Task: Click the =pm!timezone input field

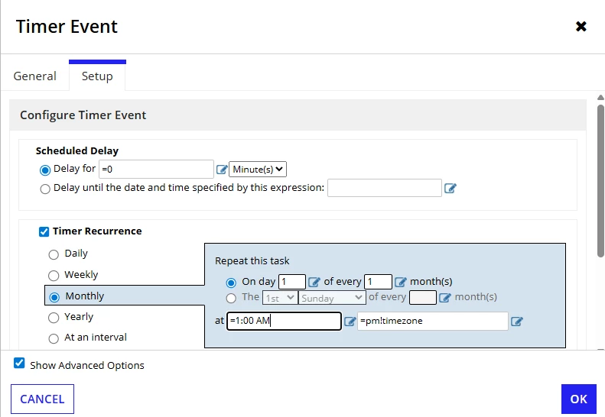Action: (x=433, y=321)
